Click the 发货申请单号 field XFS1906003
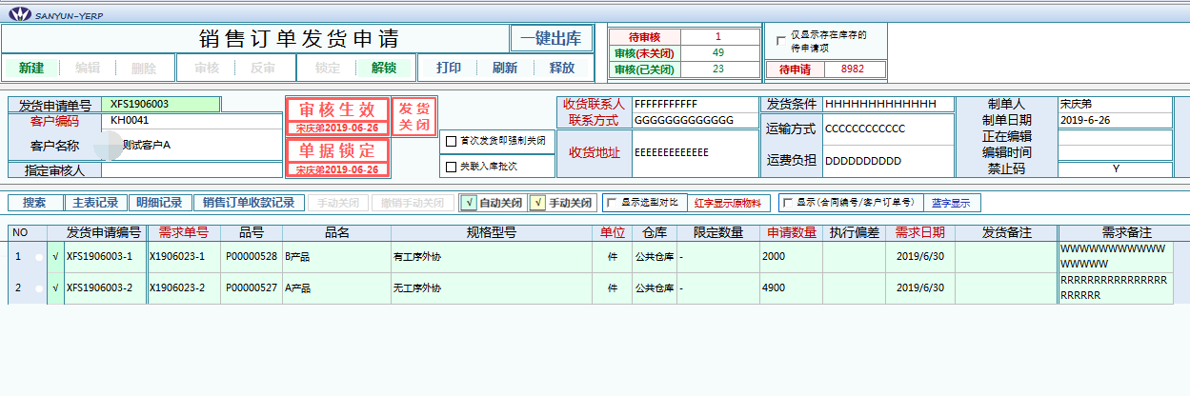 pos(160,104)
